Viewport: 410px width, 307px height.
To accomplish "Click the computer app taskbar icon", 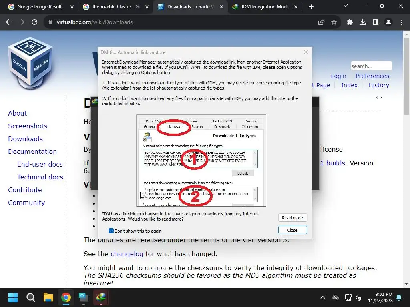I will pos(84,297).
